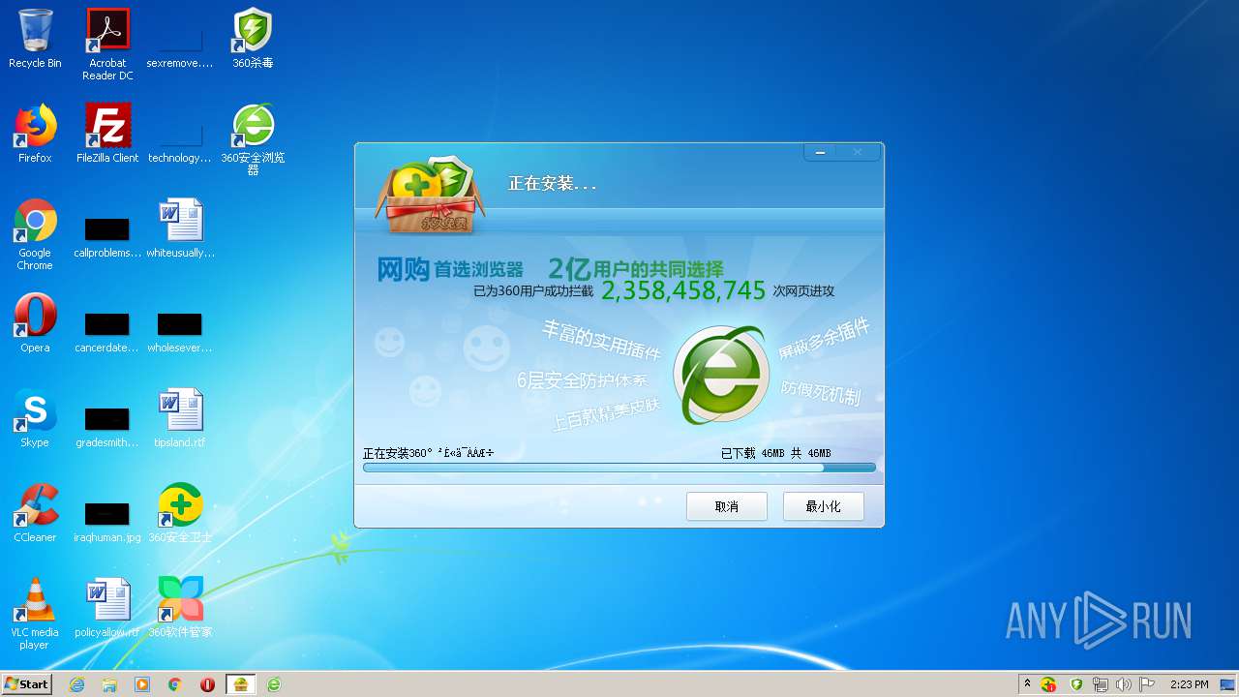Select policyallow.rtf document icon
This screenshot has width=1239, height=697.
107,608
